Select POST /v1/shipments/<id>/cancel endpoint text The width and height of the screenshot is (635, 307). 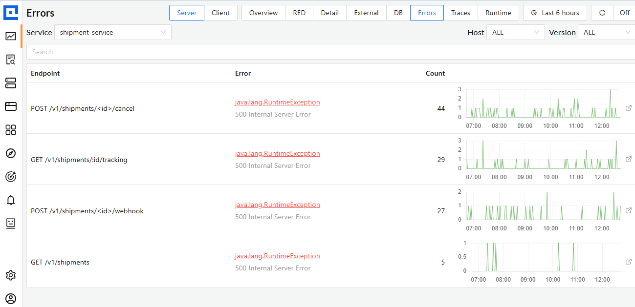(83, 108)
